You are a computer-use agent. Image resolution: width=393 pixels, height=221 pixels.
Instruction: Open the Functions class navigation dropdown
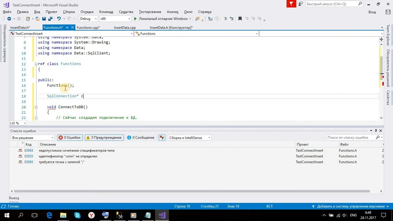coord(196,34)
